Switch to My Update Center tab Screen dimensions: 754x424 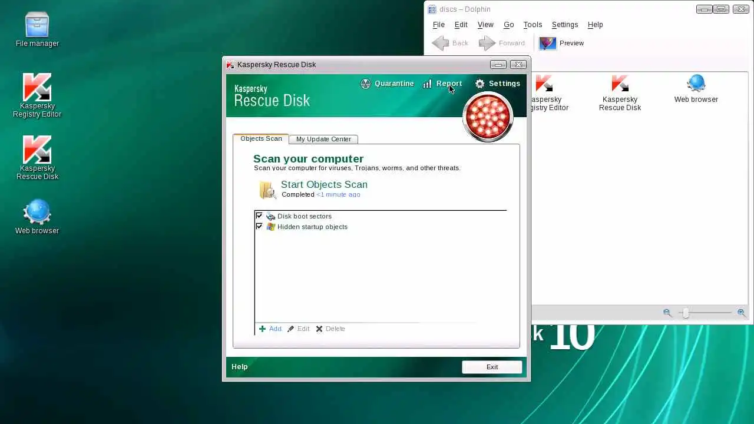coord(323,139)
